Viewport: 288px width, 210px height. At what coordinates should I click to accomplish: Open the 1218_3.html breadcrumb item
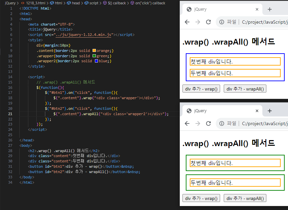tap(36, 3)
